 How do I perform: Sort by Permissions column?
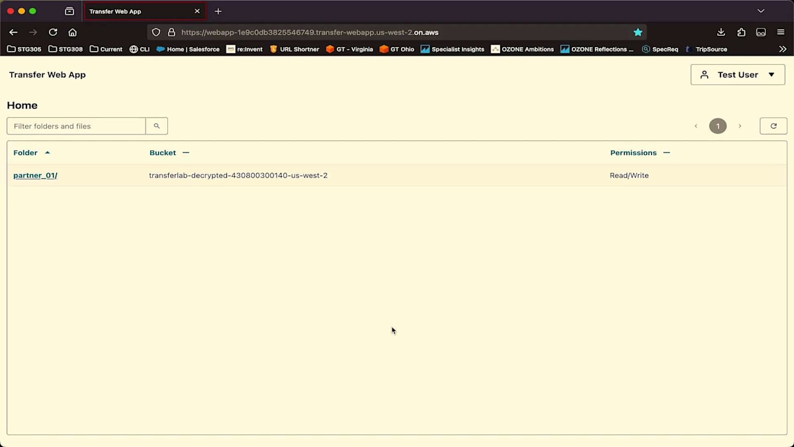pos(640,152)
